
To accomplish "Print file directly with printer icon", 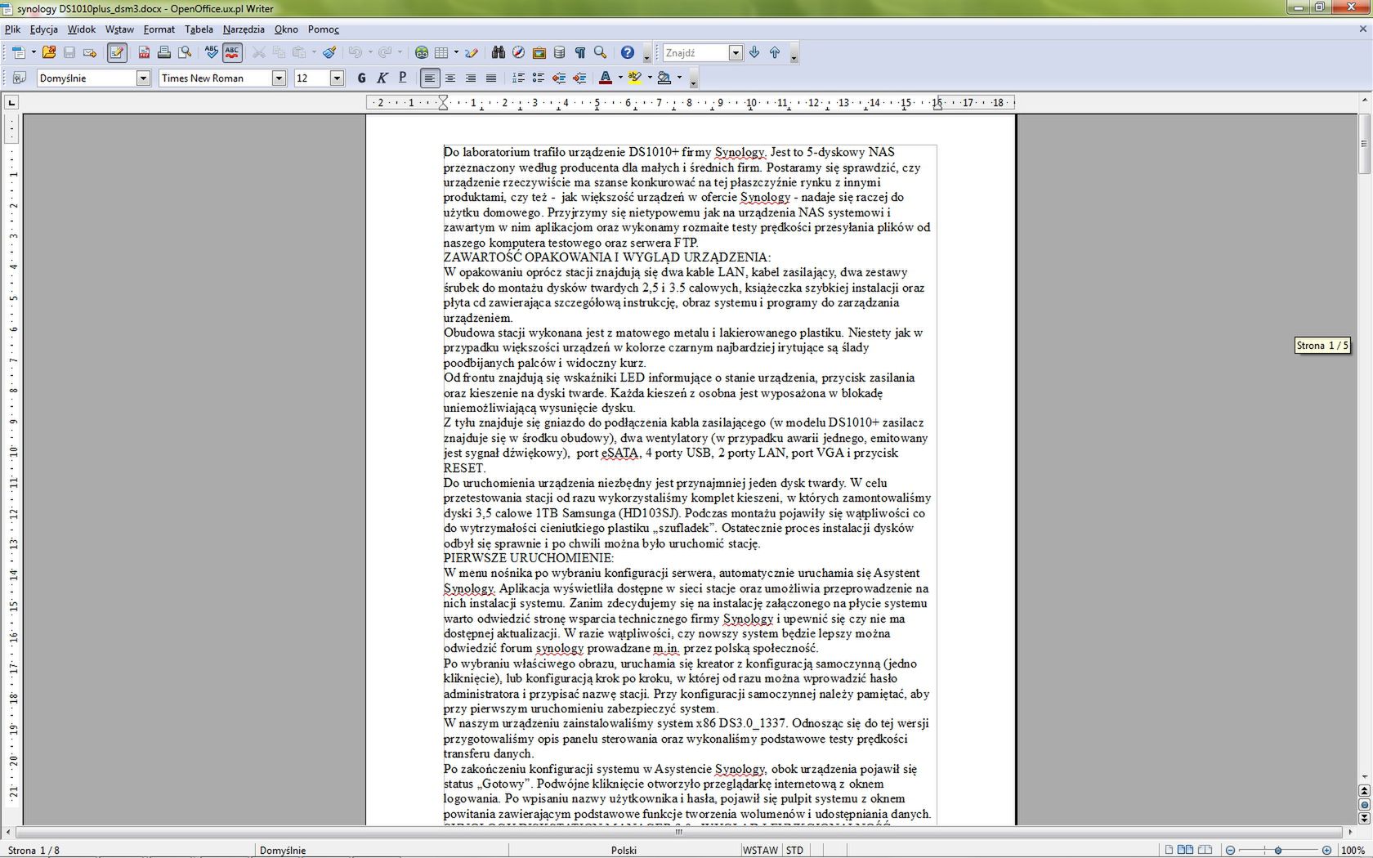I will coord(164,52).
